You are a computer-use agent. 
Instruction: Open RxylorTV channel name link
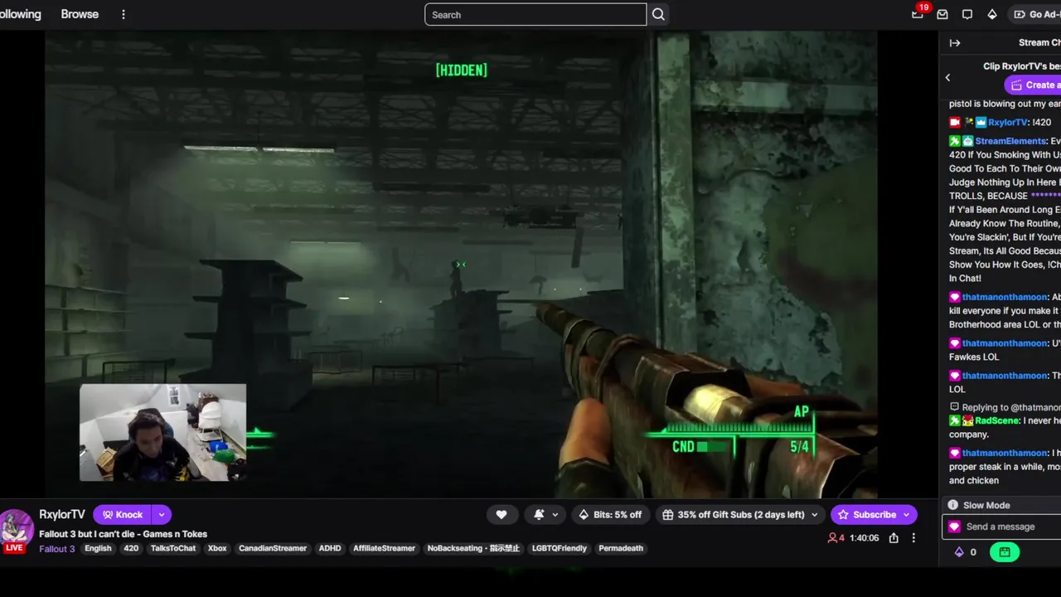click(62, 515)
